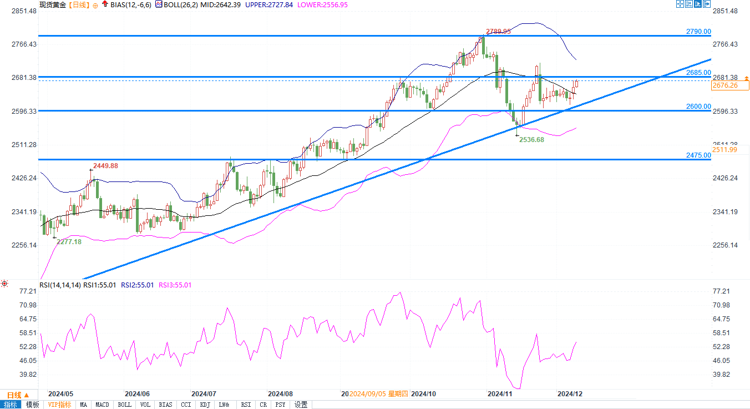Click the crosshair cursor icon at top right

[680, 4]
